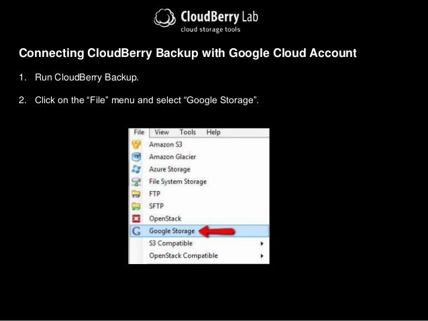The width and height of the screenshot is (428, 321).
Task: Click the File System Storage drive icon
Action: point(136,182)
